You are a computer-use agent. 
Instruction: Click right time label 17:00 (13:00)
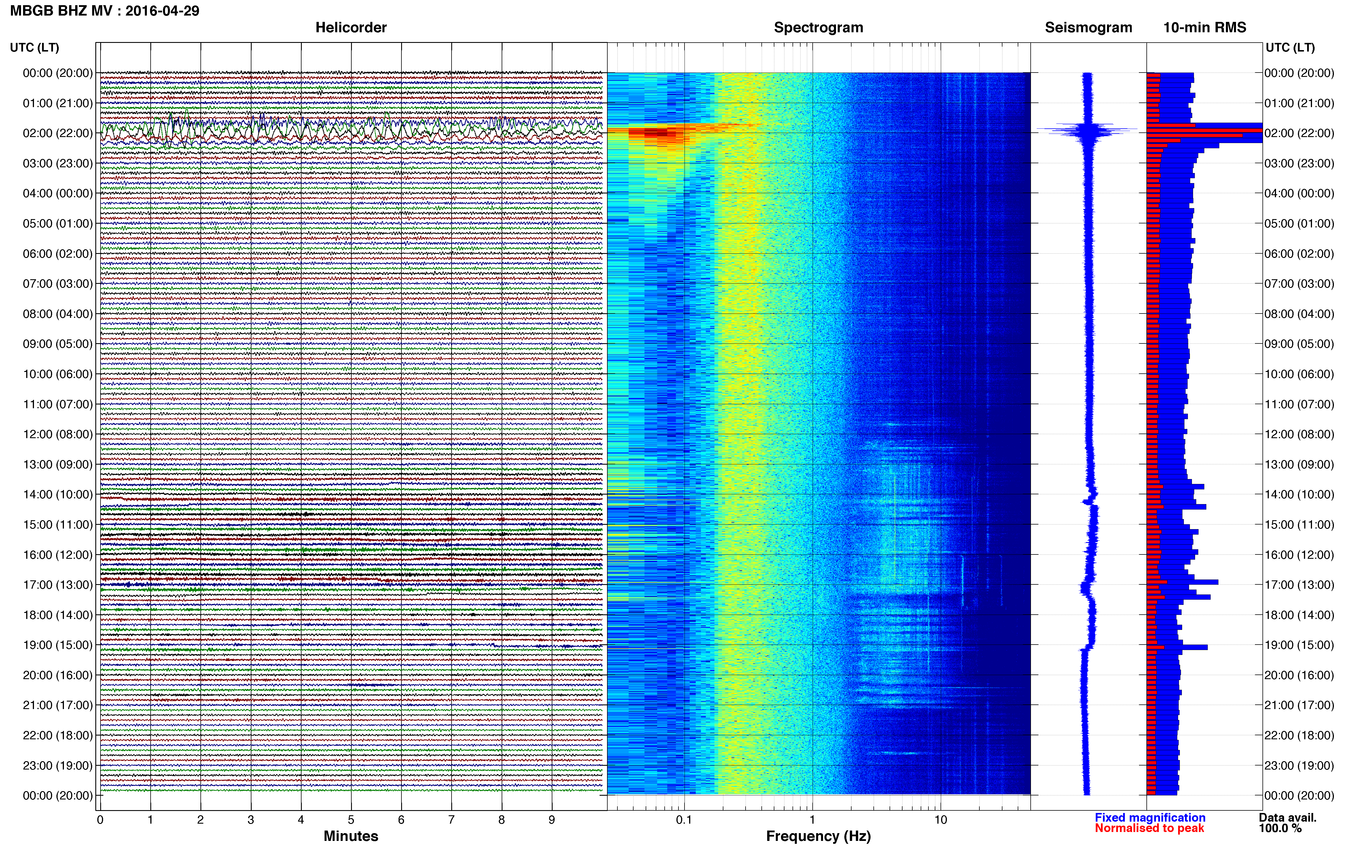(x=1299, y=585)
